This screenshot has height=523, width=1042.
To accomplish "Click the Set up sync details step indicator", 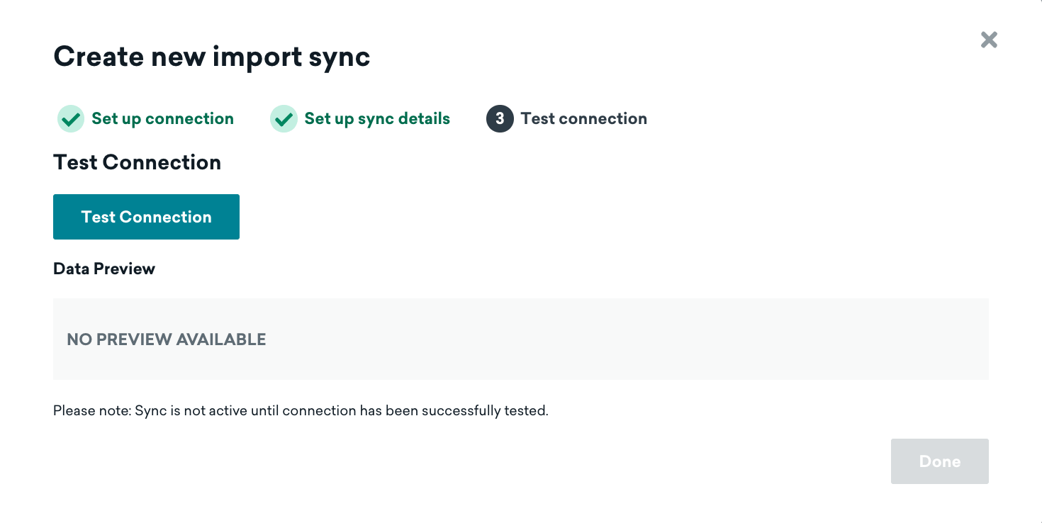I will tap(359, 118).
